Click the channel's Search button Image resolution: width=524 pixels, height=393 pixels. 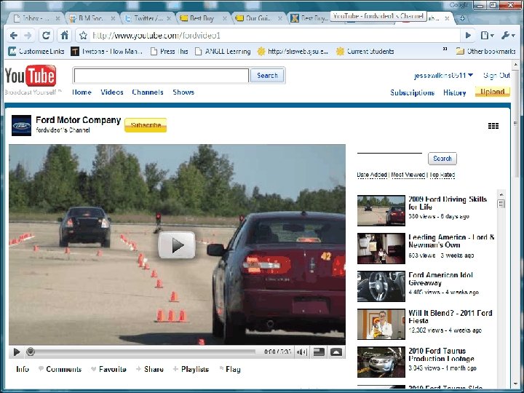click(442, 159)
